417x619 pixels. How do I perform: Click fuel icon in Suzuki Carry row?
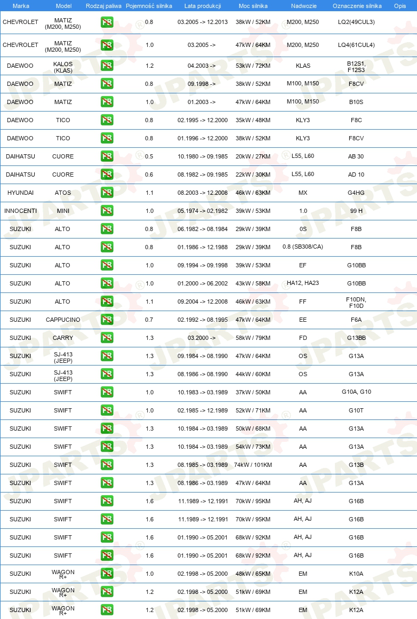tap(107, 338)
